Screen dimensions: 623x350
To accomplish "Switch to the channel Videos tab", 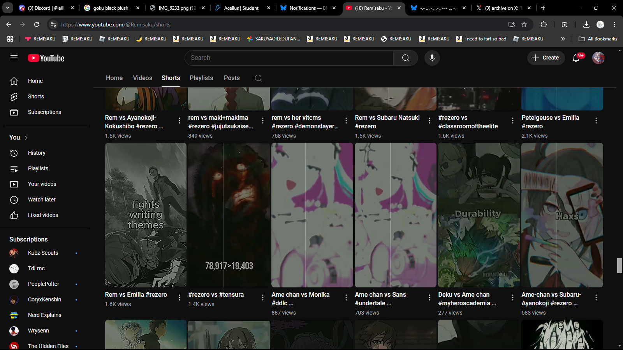I will point(143,78).
